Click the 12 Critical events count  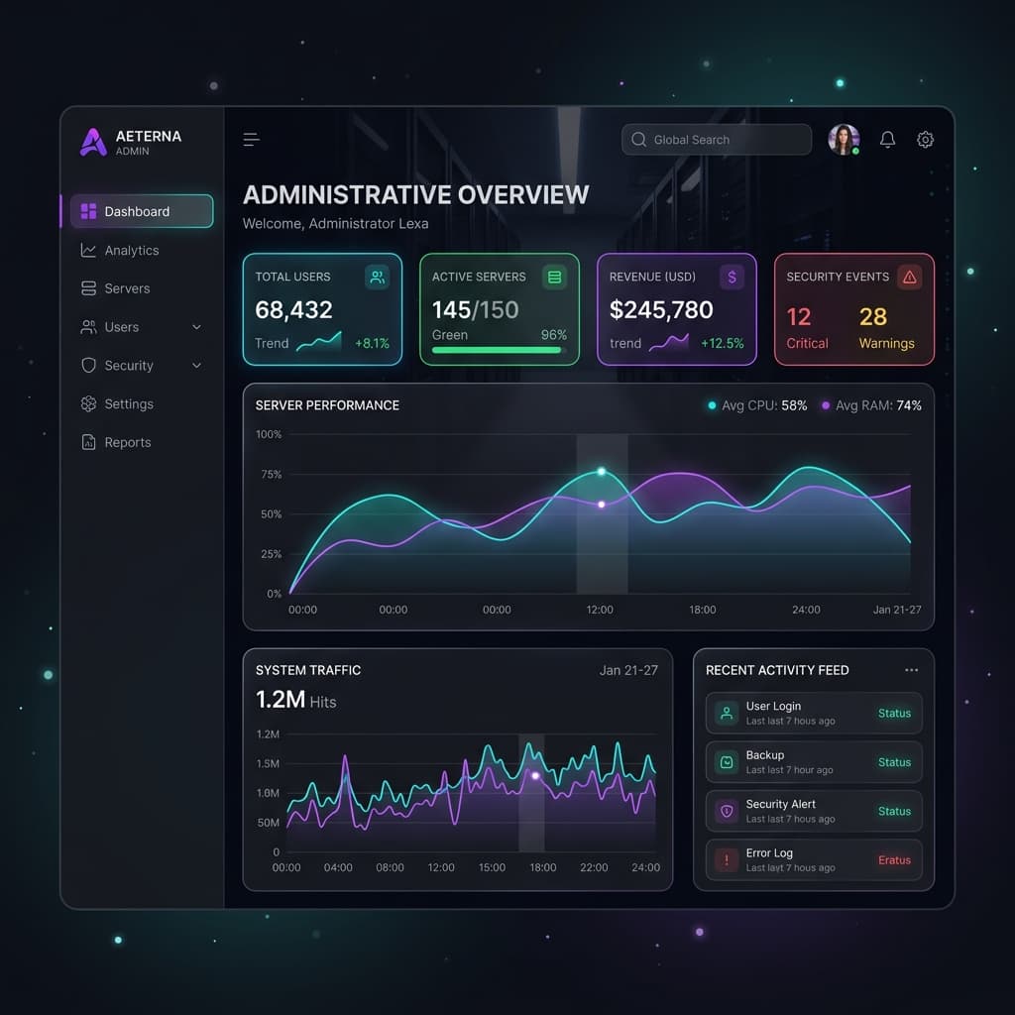pos(799,316)
